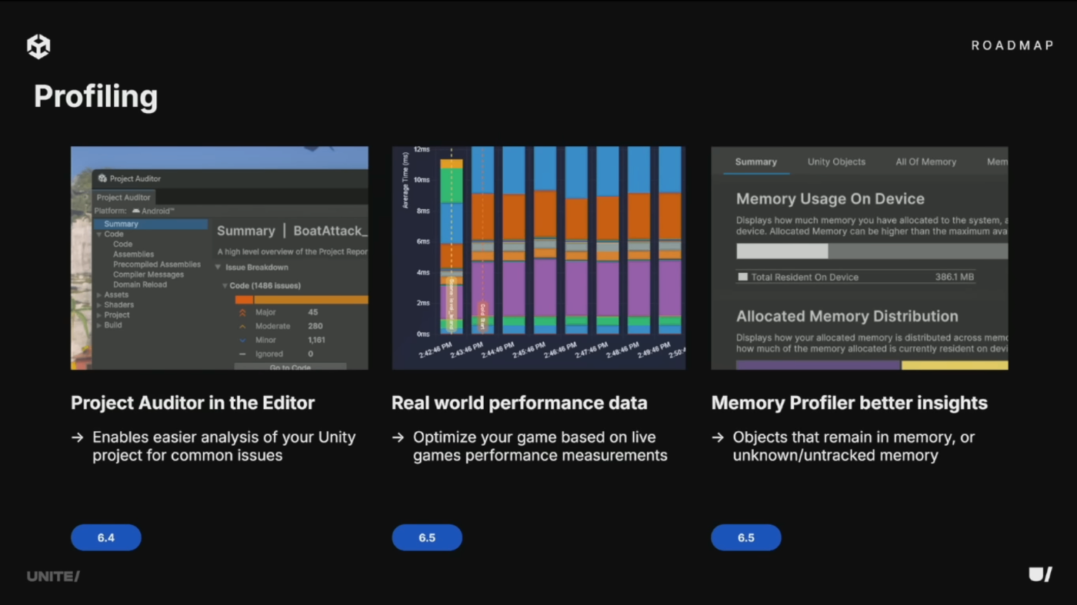This screenshot has width=1077, height=605.
Task: Click the Ignored dash icon
Action: (242, 354)
